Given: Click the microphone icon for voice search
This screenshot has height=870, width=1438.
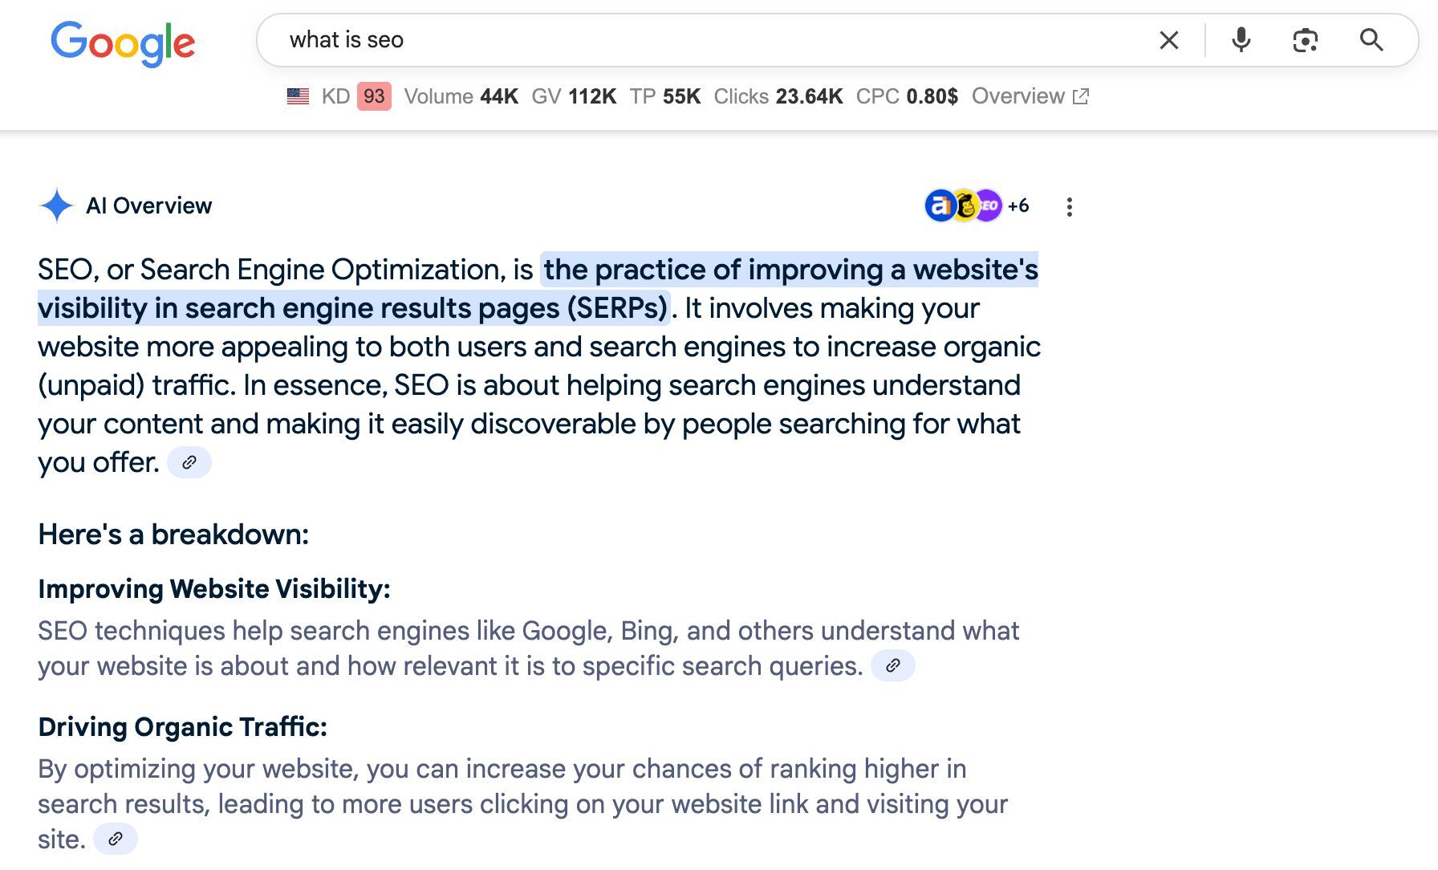Looking at the screenshot, I should [1241, 40].
